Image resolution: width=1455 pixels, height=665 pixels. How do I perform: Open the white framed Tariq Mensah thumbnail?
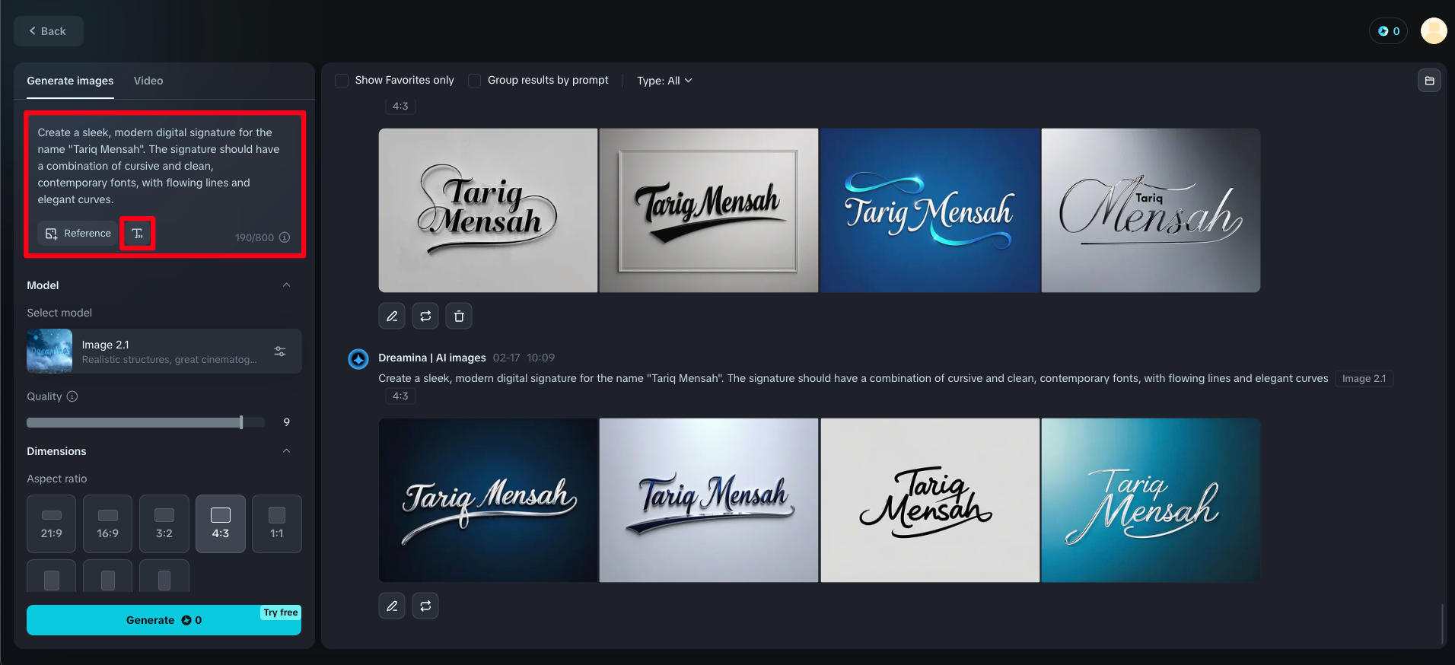[708, 210]
